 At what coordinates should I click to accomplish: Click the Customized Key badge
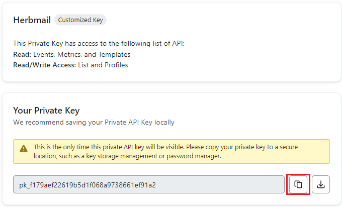[80, 20]
